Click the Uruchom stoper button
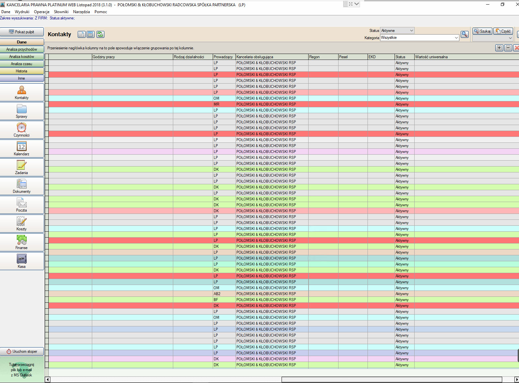 pos(22,351)
